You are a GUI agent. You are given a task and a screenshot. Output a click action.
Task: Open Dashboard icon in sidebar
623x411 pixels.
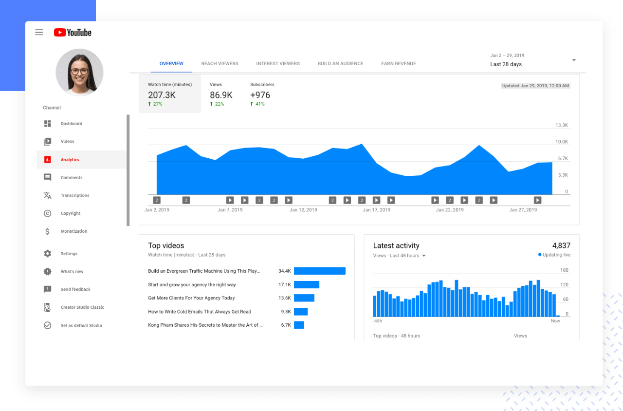[47, 124]
